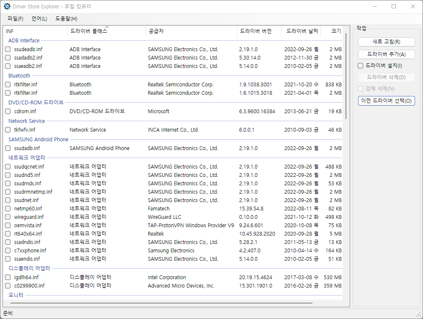Viewport: 423px width, 319px height.
Task: Select the ssudrnds.inf file name
Action: (x=28, y=184)
